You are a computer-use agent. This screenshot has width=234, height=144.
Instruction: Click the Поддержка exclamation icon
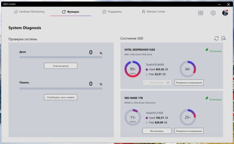point(104,12)
